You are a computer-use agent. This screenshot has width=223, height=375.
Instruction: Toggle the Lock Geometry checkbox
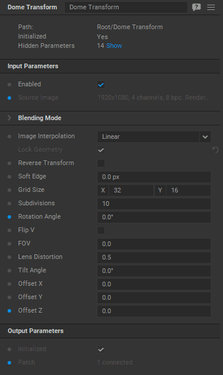tap(101, 150)
